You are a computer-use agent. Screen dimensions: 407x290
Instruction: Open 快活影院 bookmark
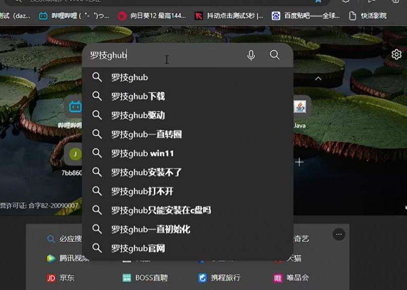pos(367,16)
